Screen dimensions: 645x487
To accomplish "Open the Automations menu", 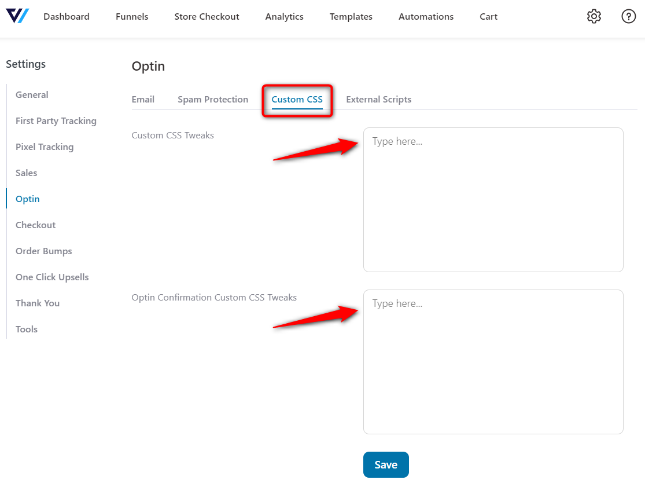I will pos(426,16).
